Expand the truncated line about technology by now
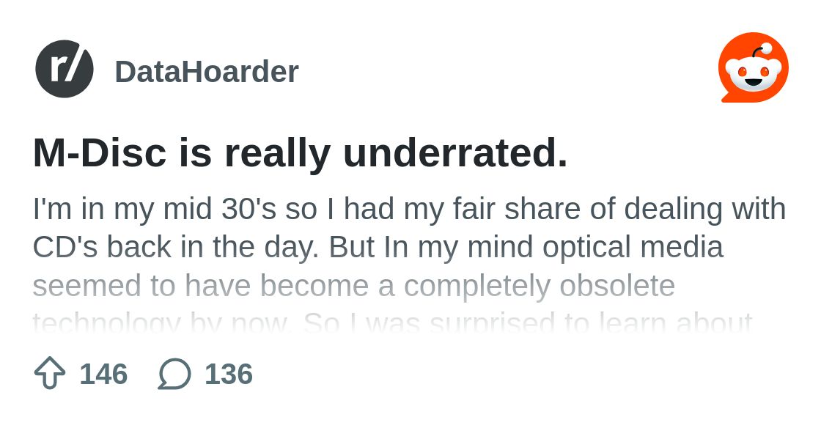 point(393,322)
